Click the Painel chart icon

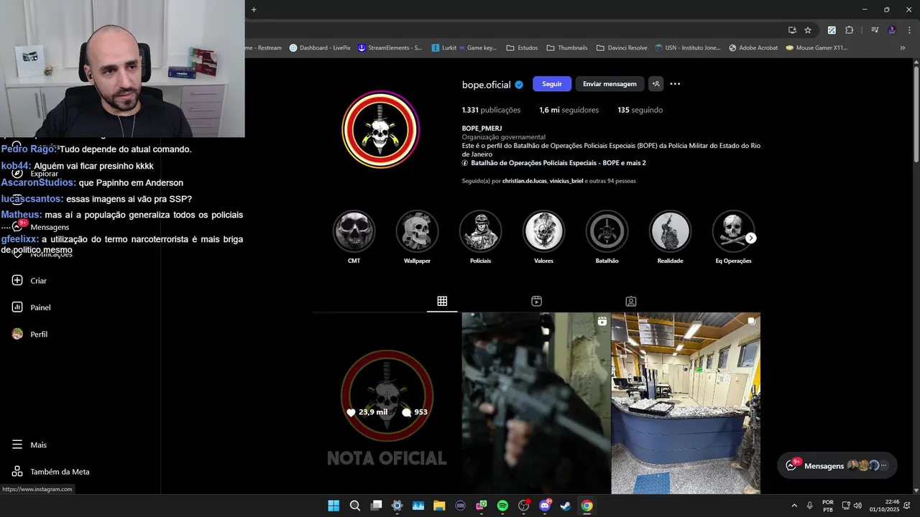click(x=17, y=307)
